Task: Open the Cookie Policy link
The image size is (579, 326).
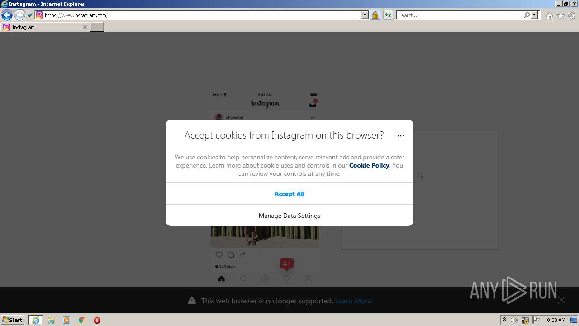Action: click(369, 165)
